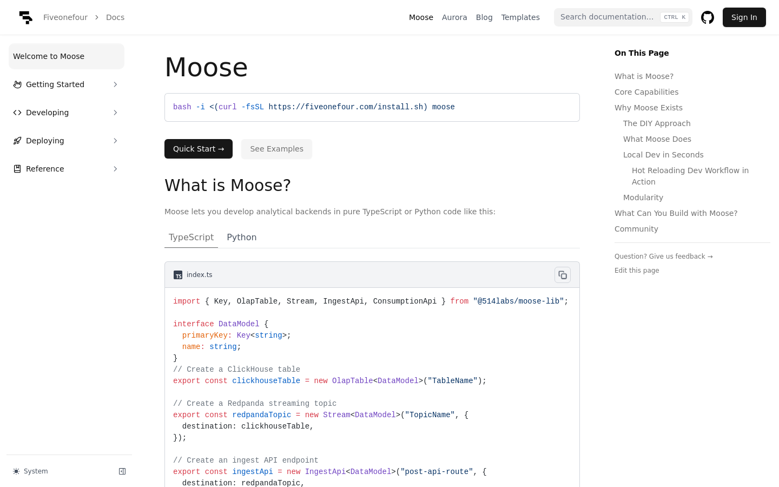Click the Deploying rocket icon
Screen dimensions: 779x487
tap(17, 141)
